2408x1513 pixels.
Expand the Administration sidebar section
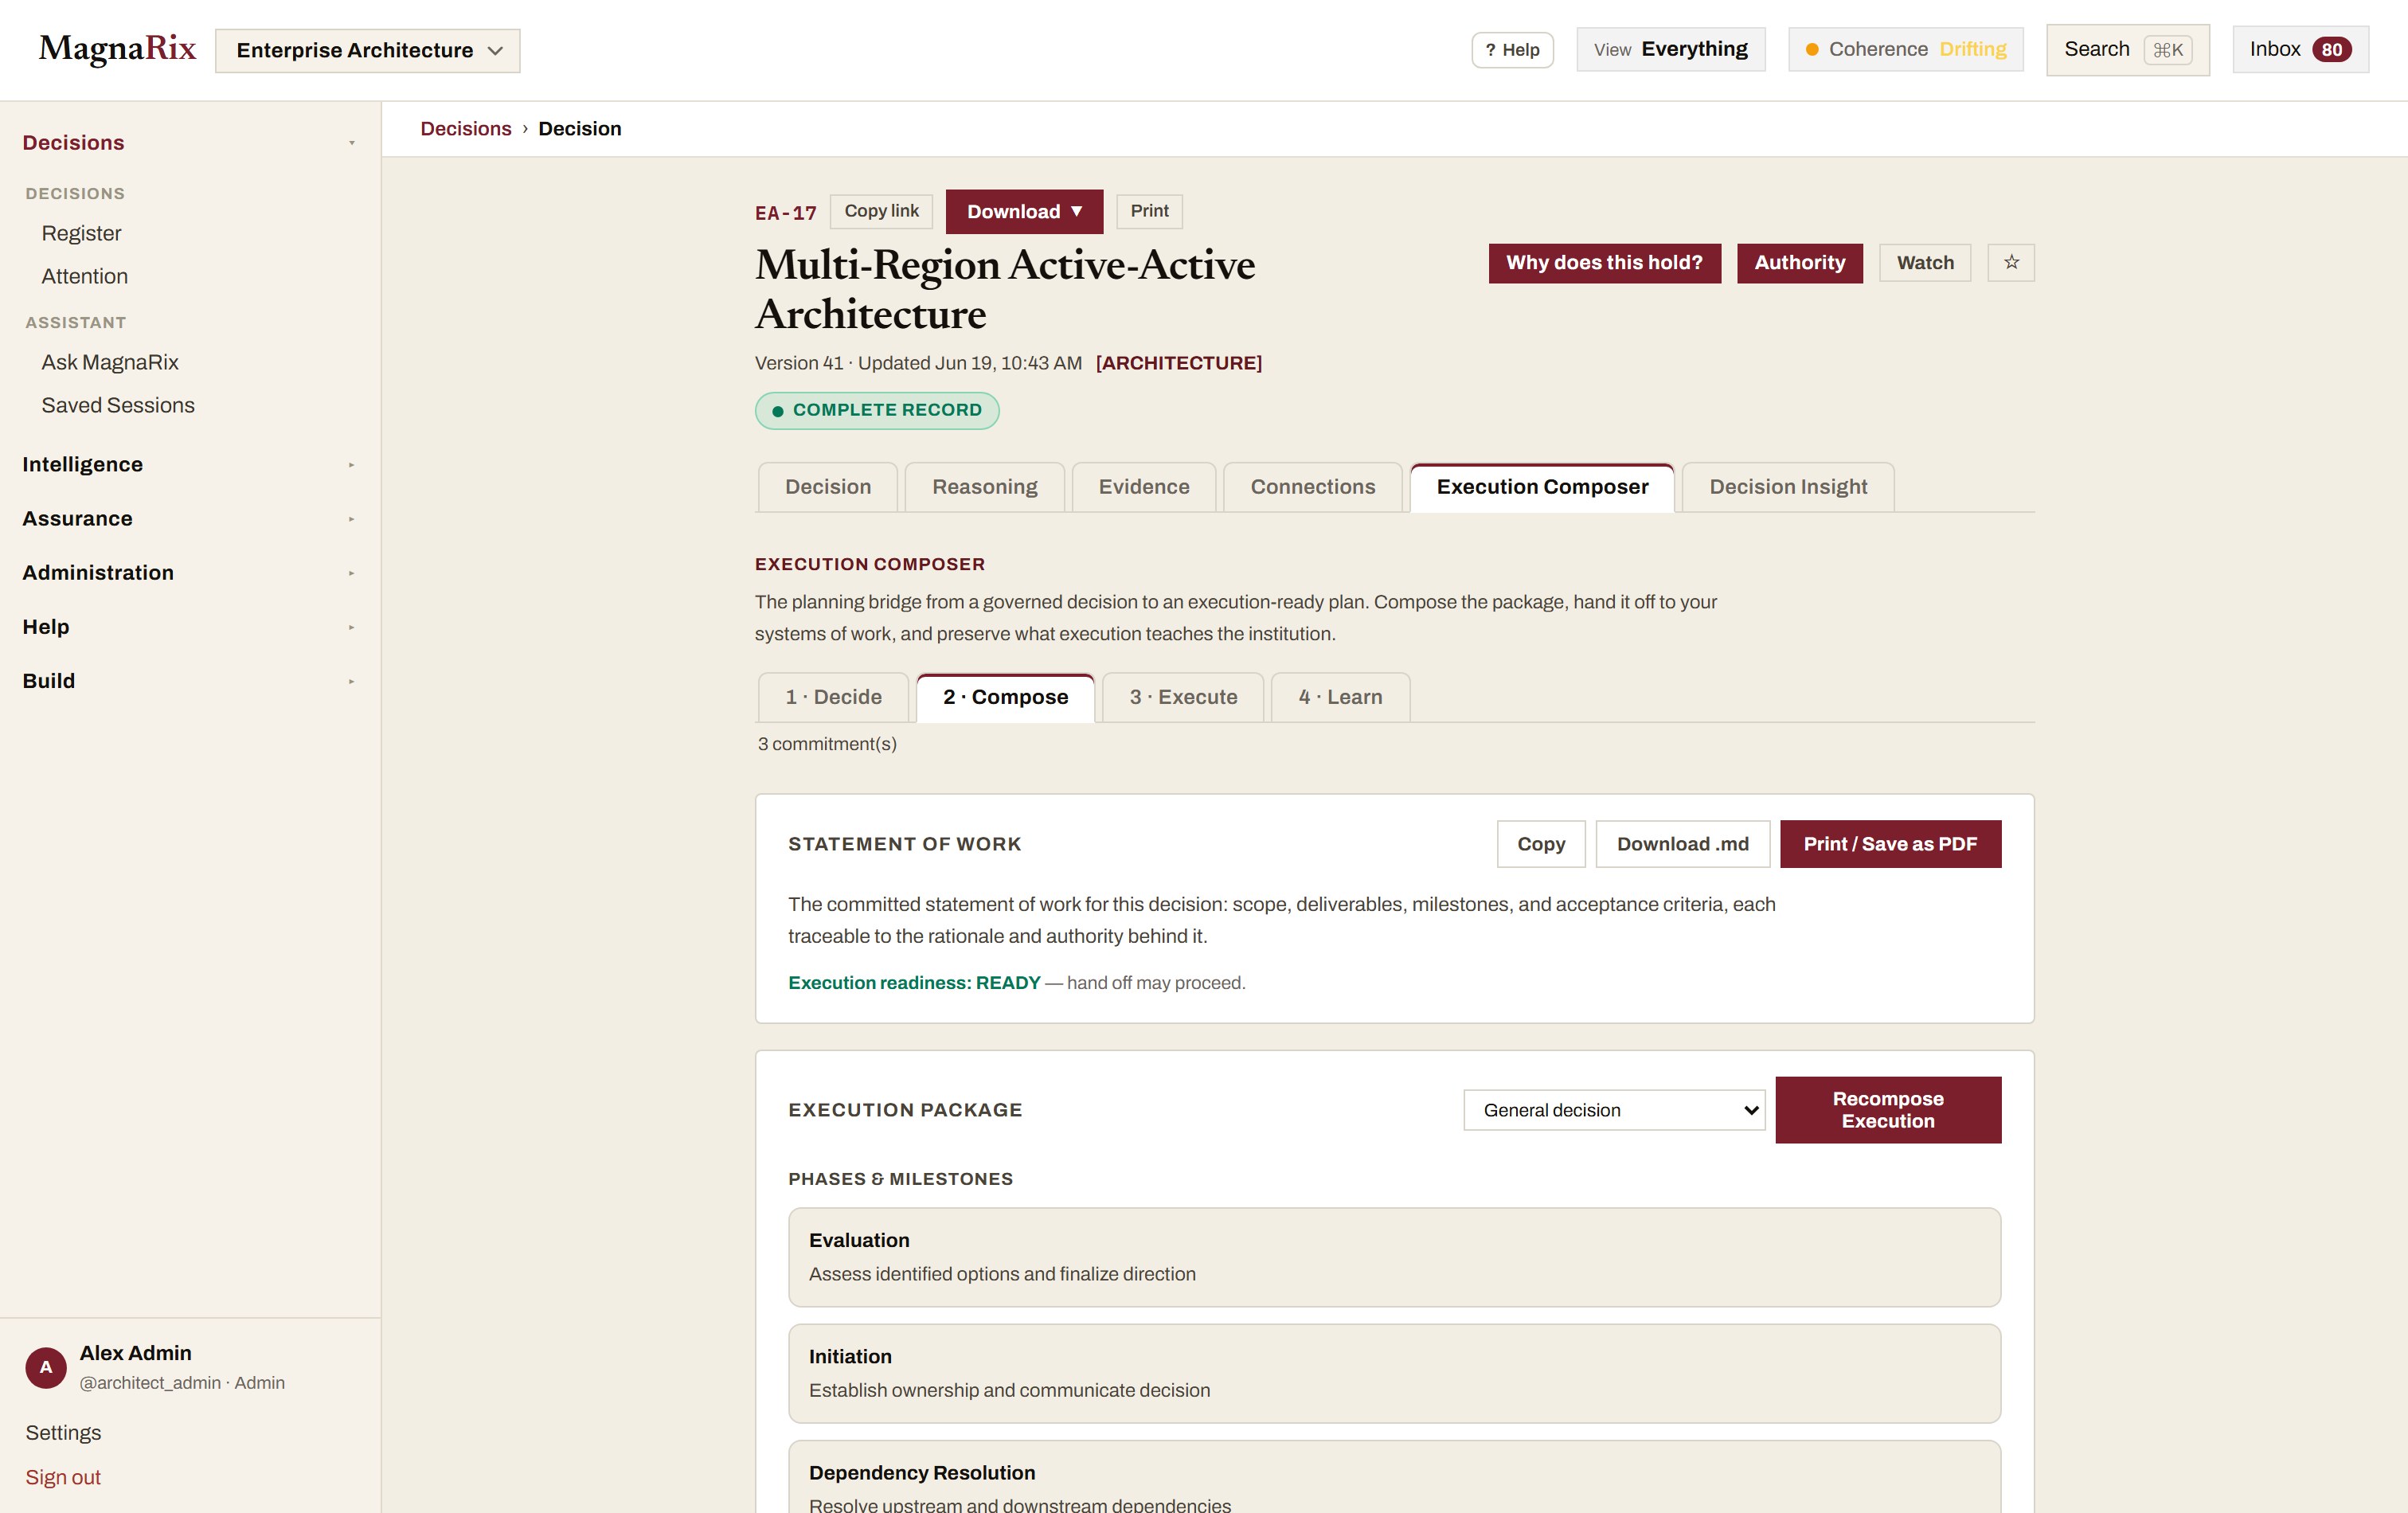click(190, 572)
